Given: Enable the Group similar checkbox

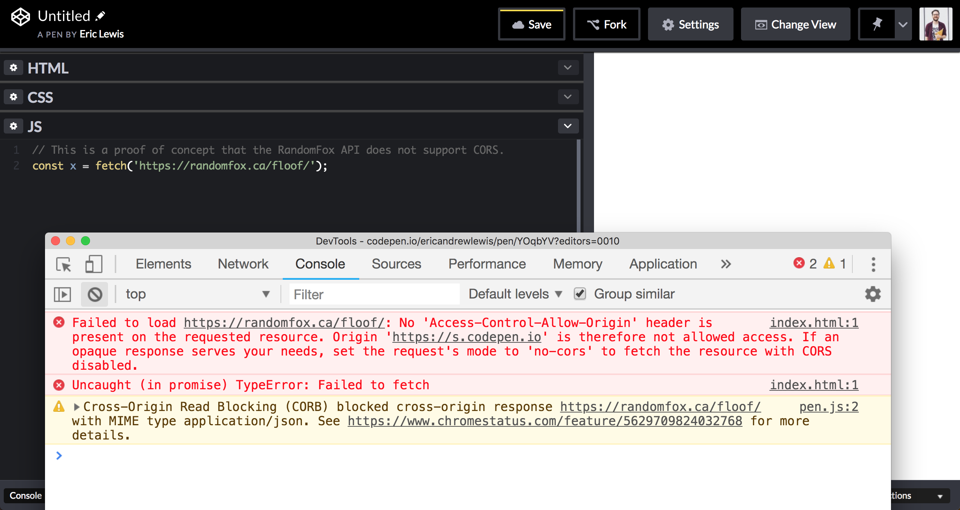Looking at the screenshot, I should (580, 294).
